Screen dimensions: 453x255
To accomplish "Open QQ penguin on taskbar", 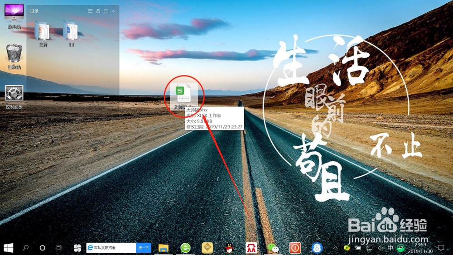I will click(x=229, y=248).
